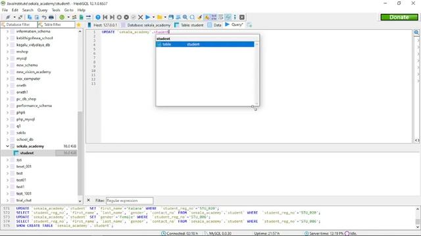The image size is (421, 236).
Task: Close the filter panel X button
Action: coord(88,200)
